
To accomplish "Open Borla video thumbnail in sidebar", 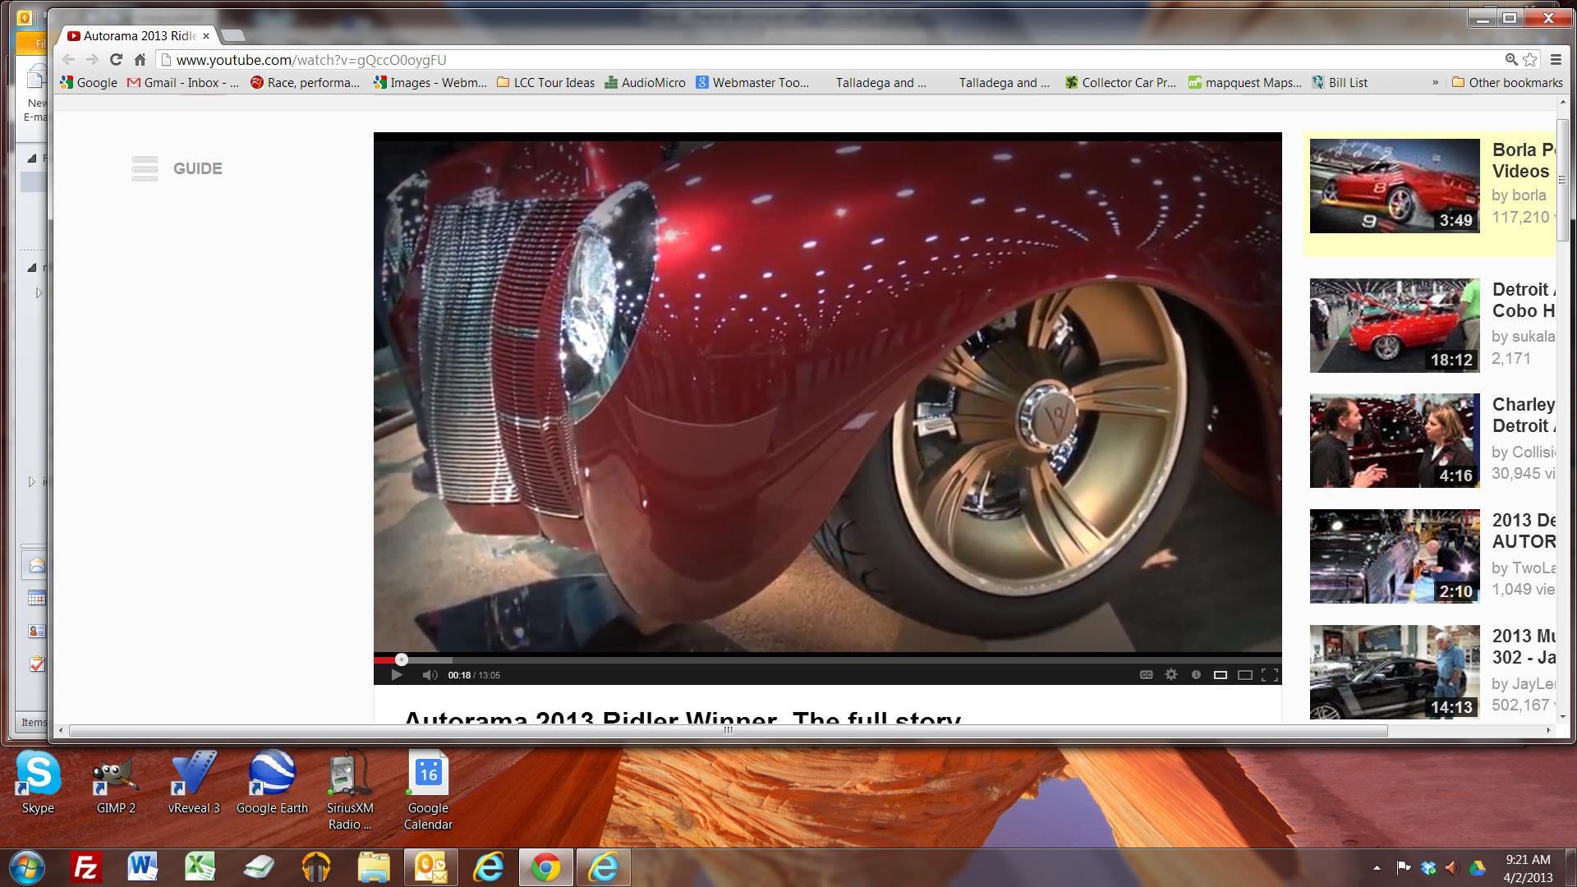I will (1394, 186).
